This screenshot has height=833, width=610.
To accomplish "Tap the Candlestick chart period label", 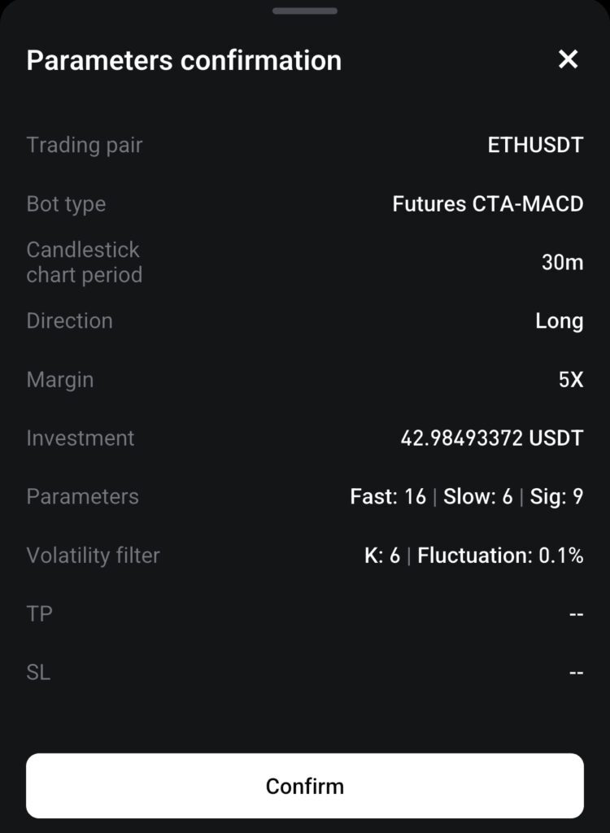I will pos(84,263).
